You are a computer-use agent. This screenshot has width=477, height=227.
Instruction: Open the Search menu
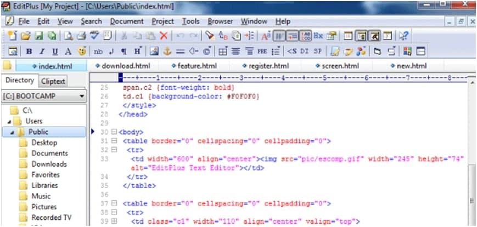[91, 21]
